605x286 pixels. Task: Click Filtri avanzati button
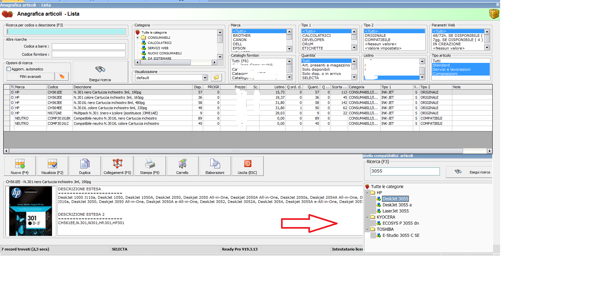(x=30, y=77)
